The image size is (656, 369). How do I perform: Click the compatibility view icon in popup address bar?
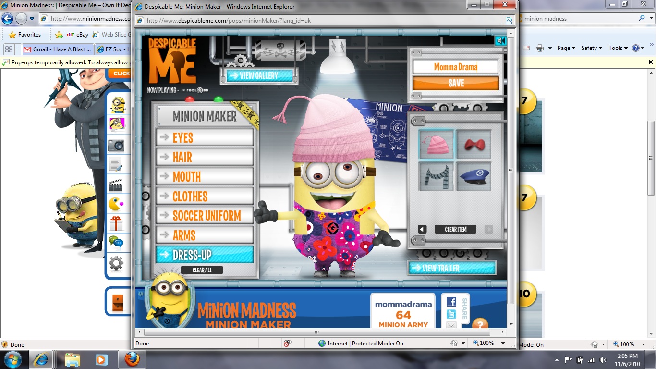[x=509, y=21]
